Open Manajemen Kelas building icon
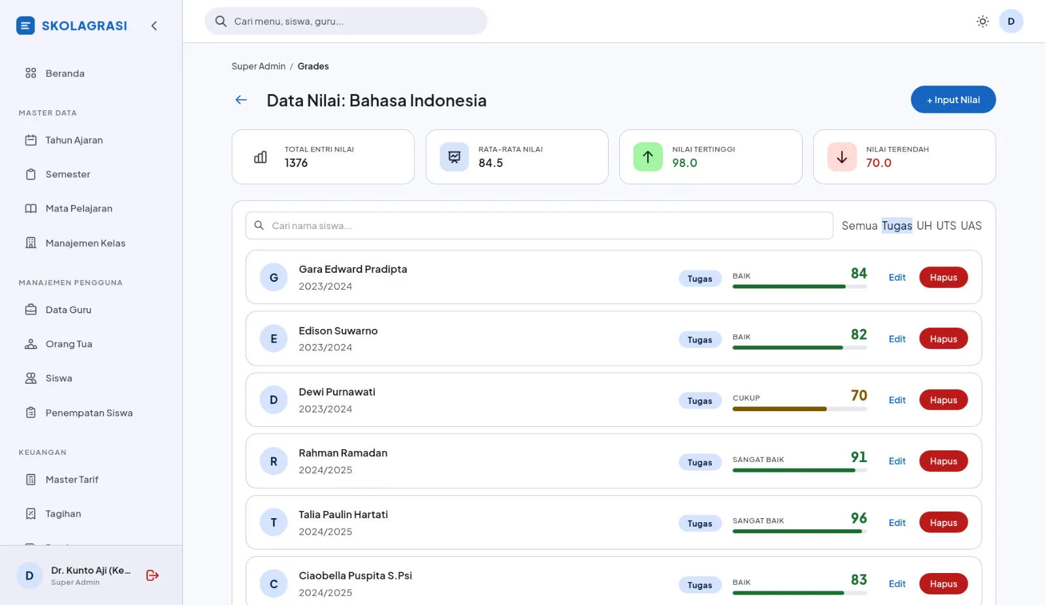The image size is (1045, 605). (31, 243)
